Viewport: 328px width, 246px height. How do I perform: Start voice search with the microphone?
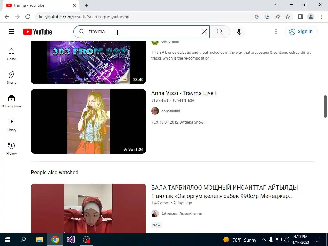pyautogui.click(x=239, y=32)
